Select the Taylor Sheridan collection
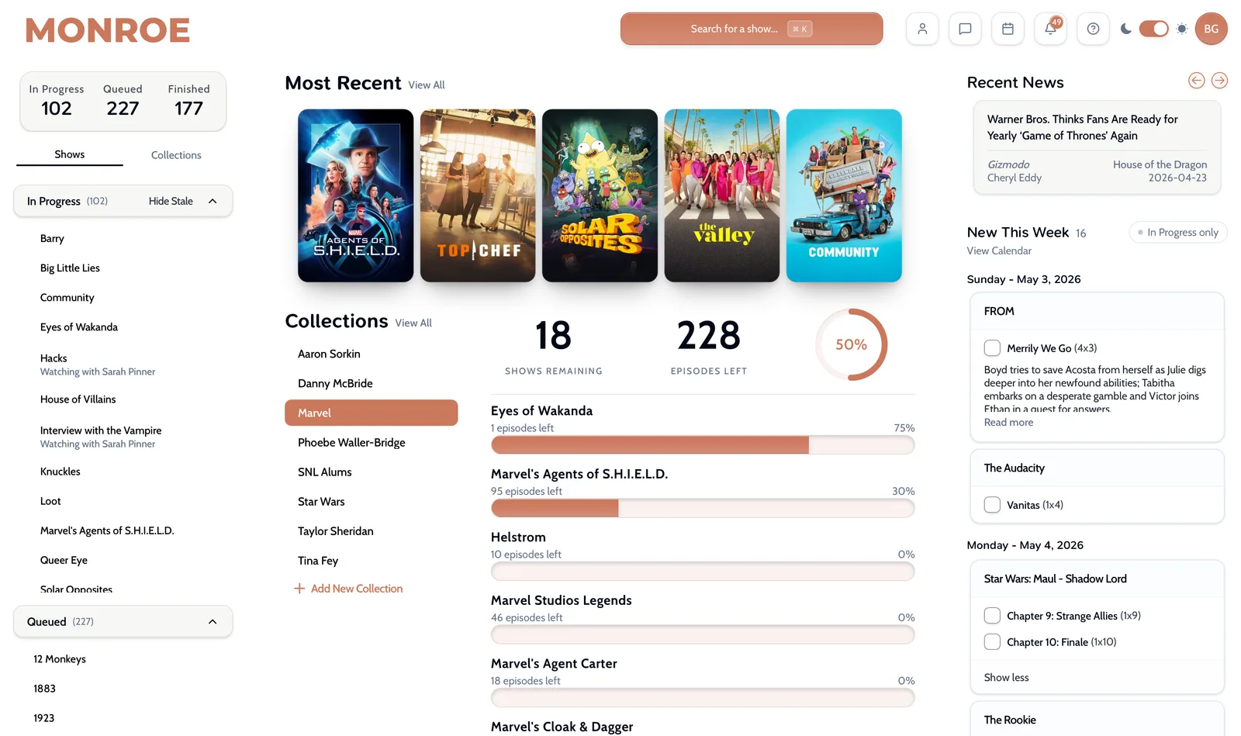This screenshot has width=1241, height=736. coord(371,531)
